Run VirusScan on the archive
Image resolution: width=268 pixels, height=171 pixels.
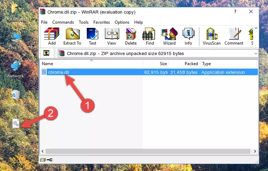tap(212, 36)
